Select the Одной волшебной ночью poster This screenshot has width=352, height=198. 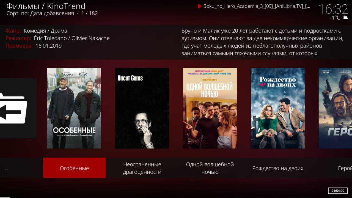pos(210,108)
